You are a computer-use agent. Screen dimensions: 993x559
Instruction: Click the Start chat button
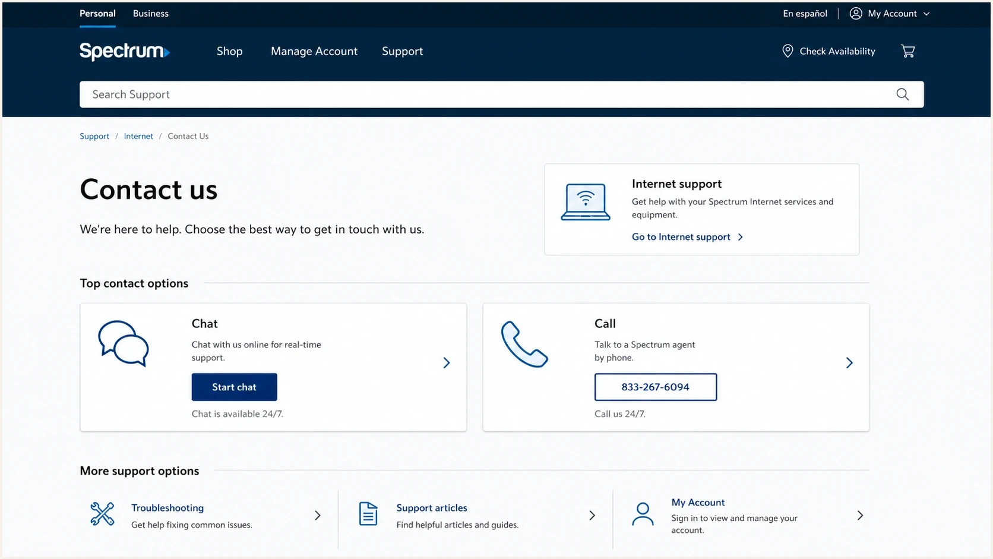coord(234,387)
